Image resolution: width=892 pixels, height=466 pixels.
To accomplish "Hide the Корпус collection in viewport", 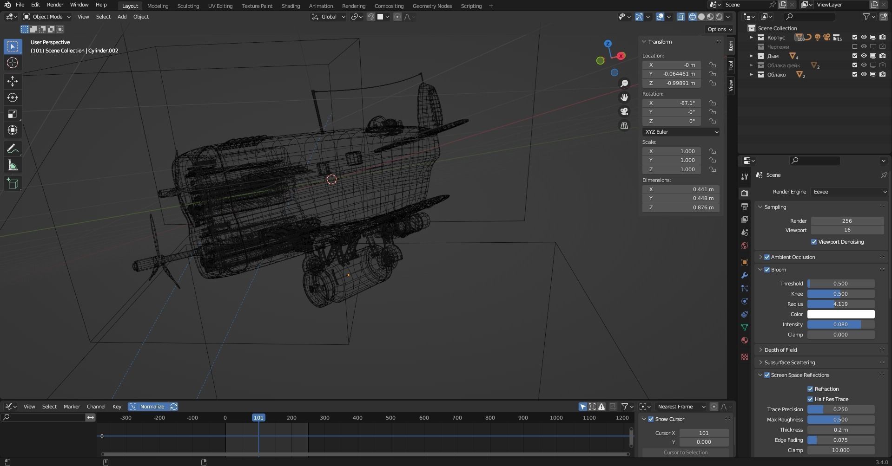I will (x=864, y=38).
